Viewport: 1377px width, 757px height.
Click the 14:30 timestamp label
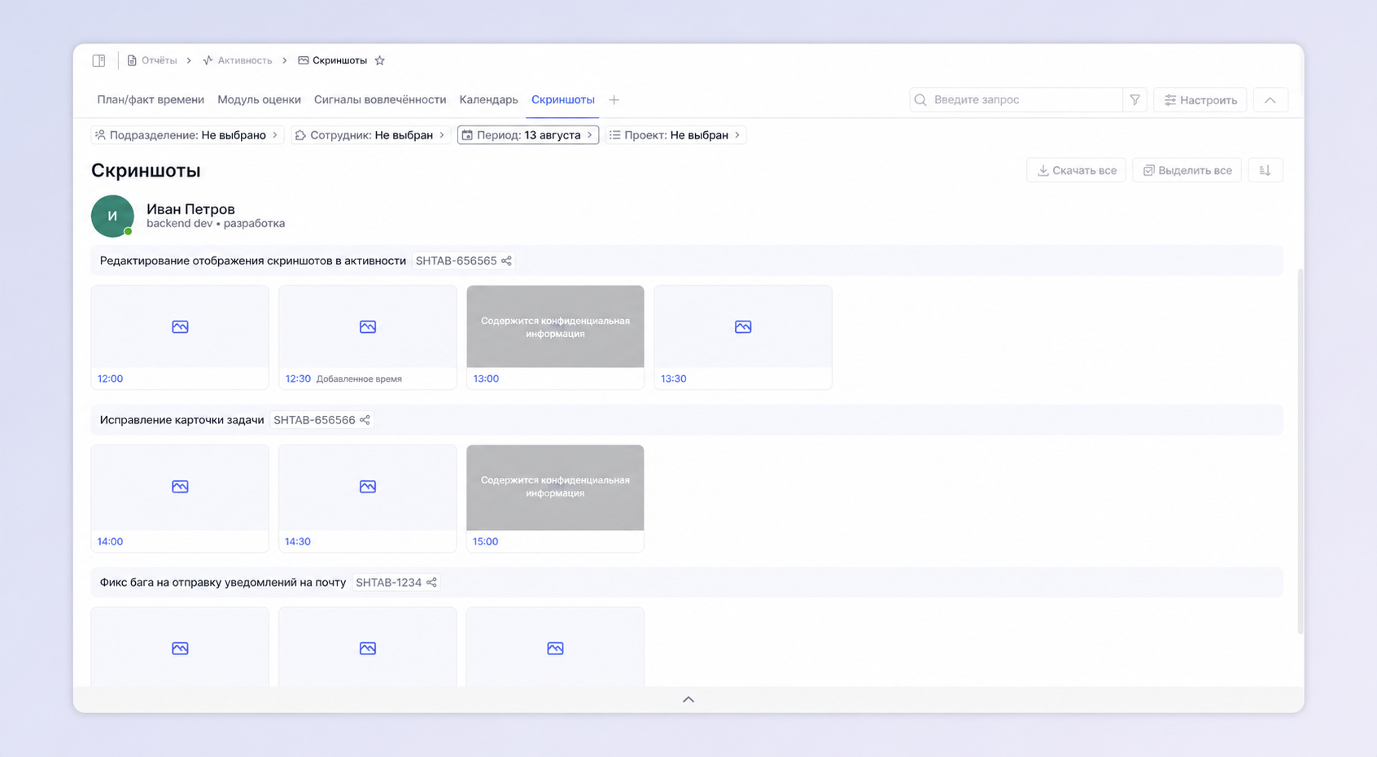tap(298, 541)
